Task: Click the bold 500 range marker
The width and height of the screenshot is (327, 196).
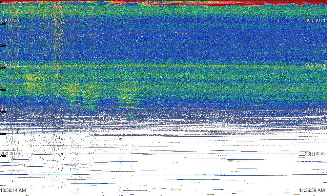Action: 3,112
